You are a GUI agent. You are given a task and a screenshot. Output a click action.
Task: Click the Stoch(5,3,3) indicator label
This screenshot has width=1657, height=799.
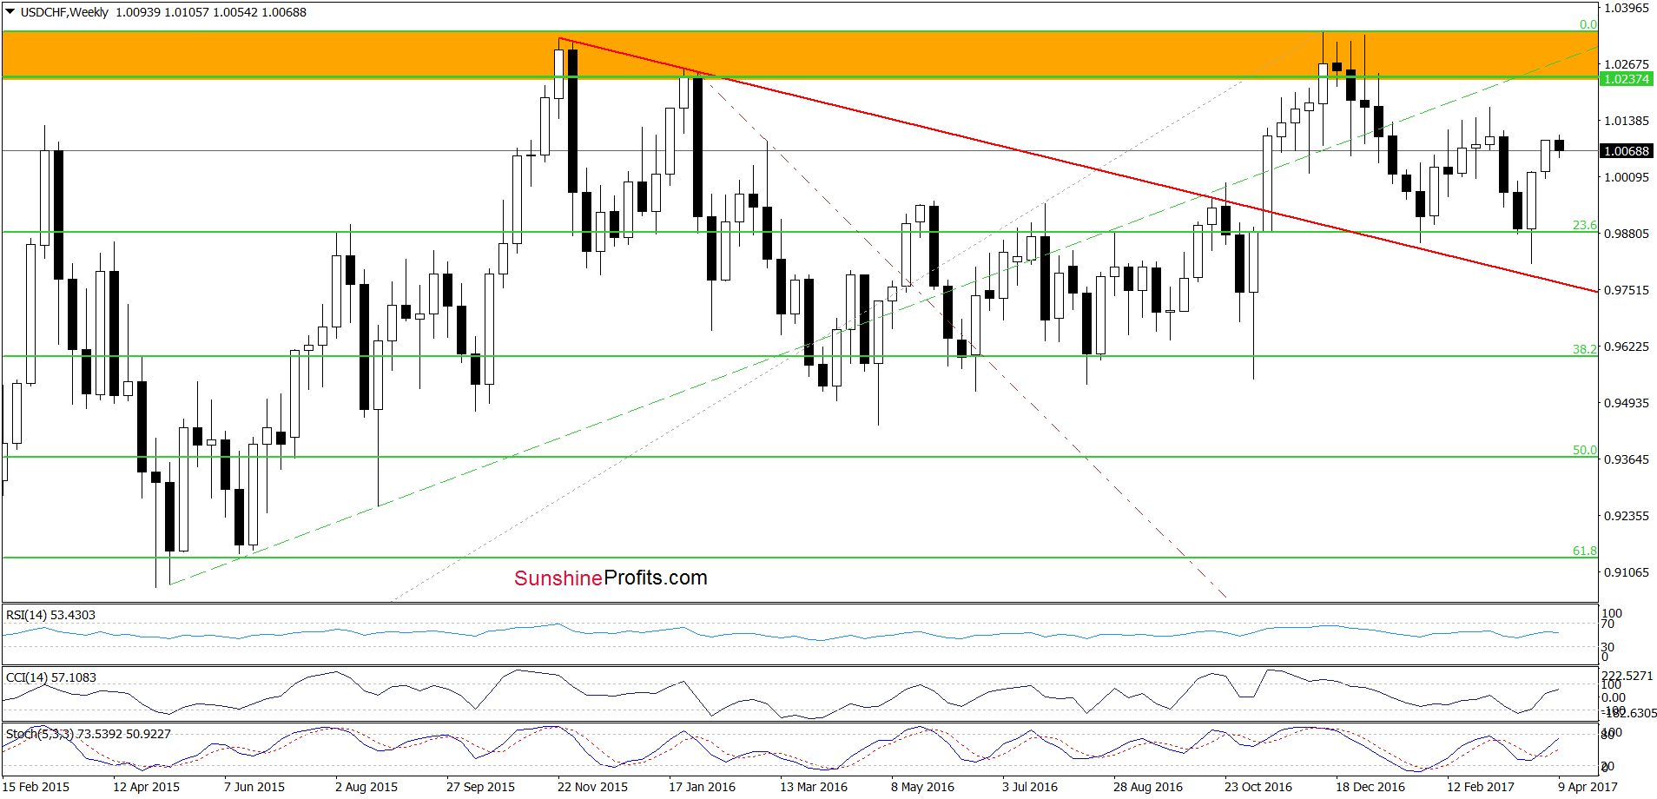click(88, 734)
